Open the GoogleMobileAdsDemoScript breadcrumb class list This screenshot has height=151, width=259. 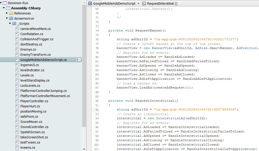click(x=114, y=3)
